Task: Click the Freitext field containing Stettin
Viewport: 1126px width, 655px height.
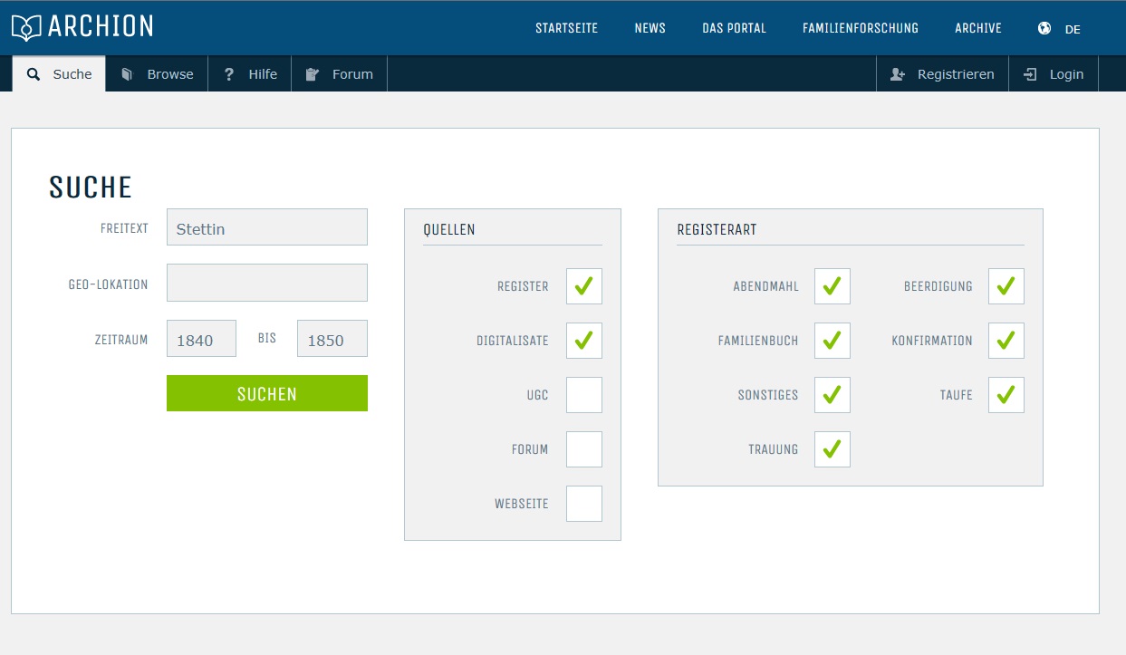Action: (267, 227)
